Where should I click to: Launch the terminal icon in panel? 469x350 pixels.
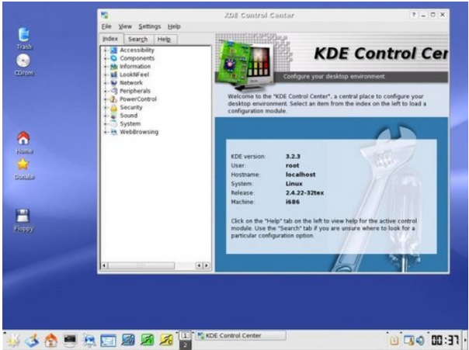[x=70, y=340]
